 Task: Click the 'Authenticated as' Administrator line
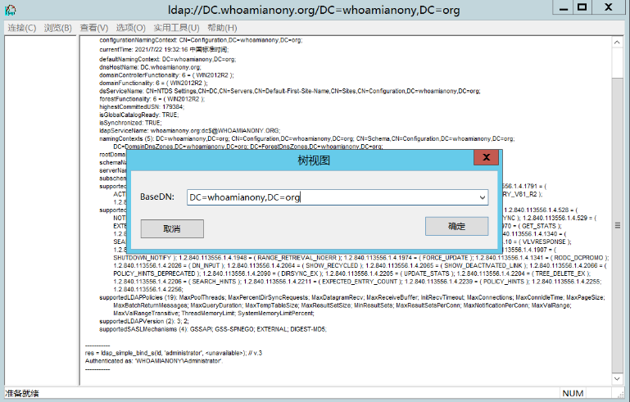click(x=154, y=361)
